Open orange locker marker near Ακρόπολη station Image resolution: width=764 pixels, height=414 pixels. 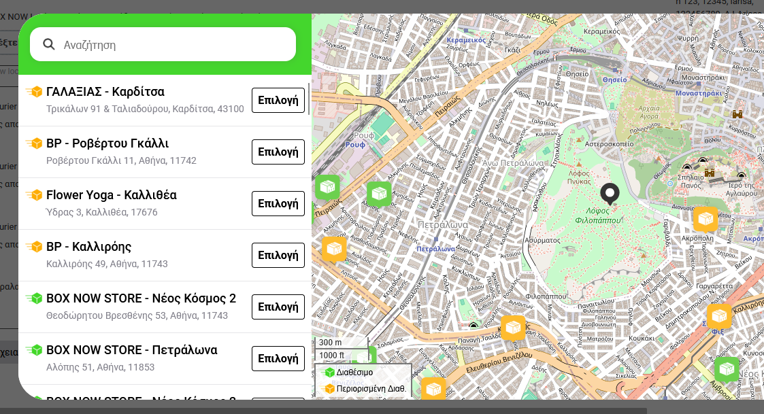pyautogui.click(x=705, y=220)
